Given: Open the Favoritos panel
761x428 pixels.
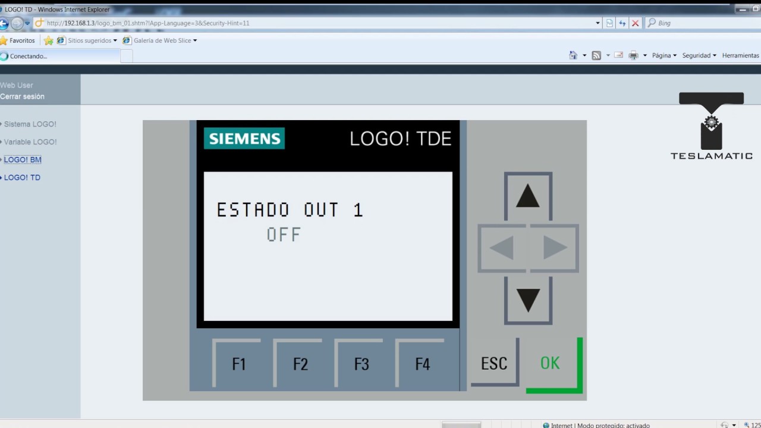Looking at the screenshot, I should pos(18,40).
